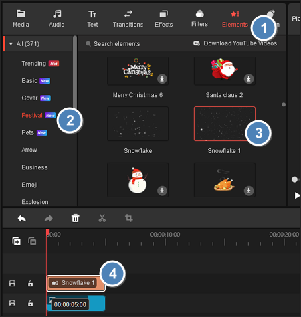The height and width of the screenshot is (317, 301).
Task: Select the Snowflake 1 clip on timeline
Action: (76, 283)
